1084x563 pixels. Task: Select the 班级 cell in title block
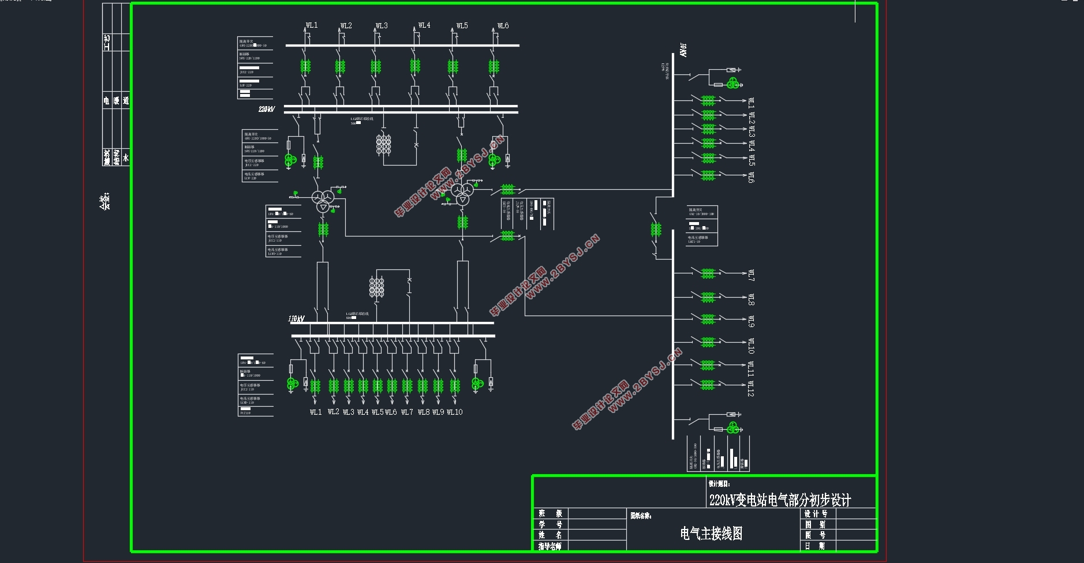click(551, 513)
